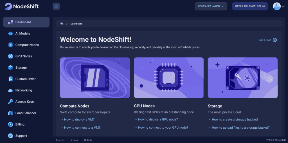The image size is (288, 143).
Task: Click the GPU Nodes card illustration
Action: coord(169,78)
